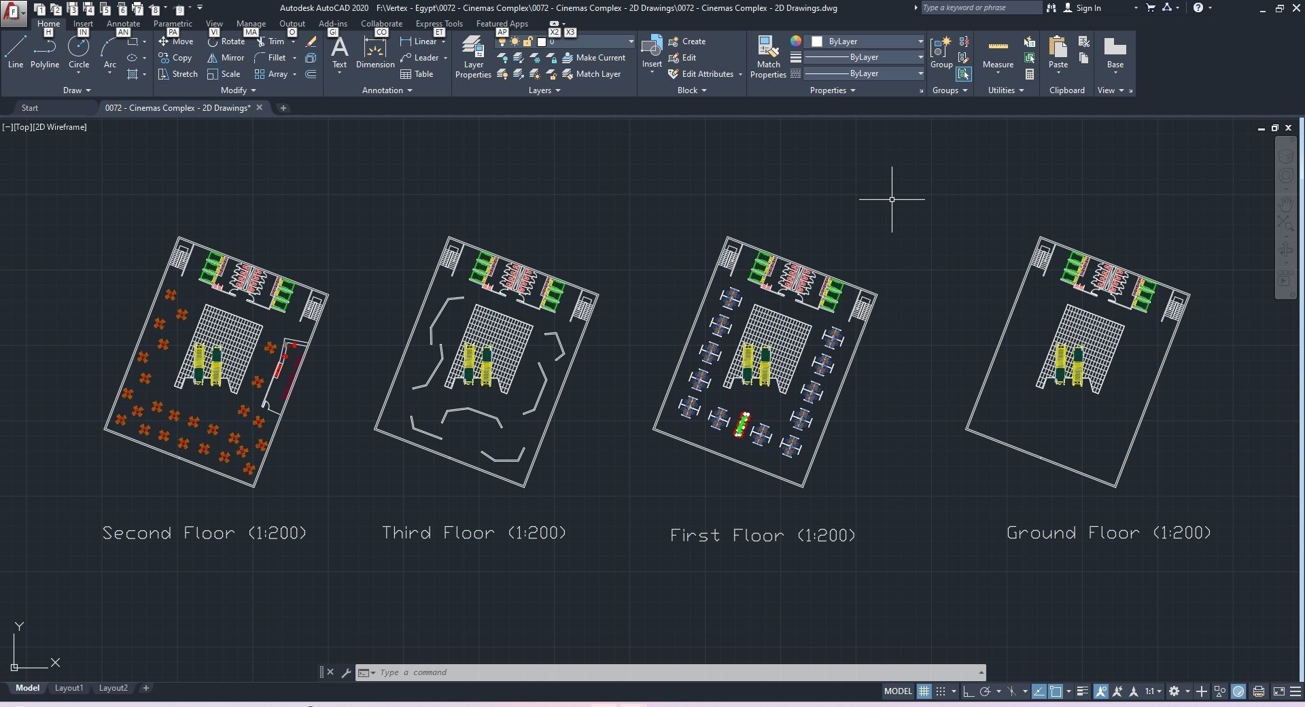Open the Express Tools ribbon tab
This screenshot has height=707, width=1305.
[439, 24]
